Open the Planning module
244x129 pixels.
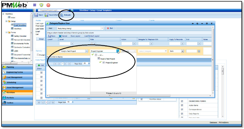[17, 67]
